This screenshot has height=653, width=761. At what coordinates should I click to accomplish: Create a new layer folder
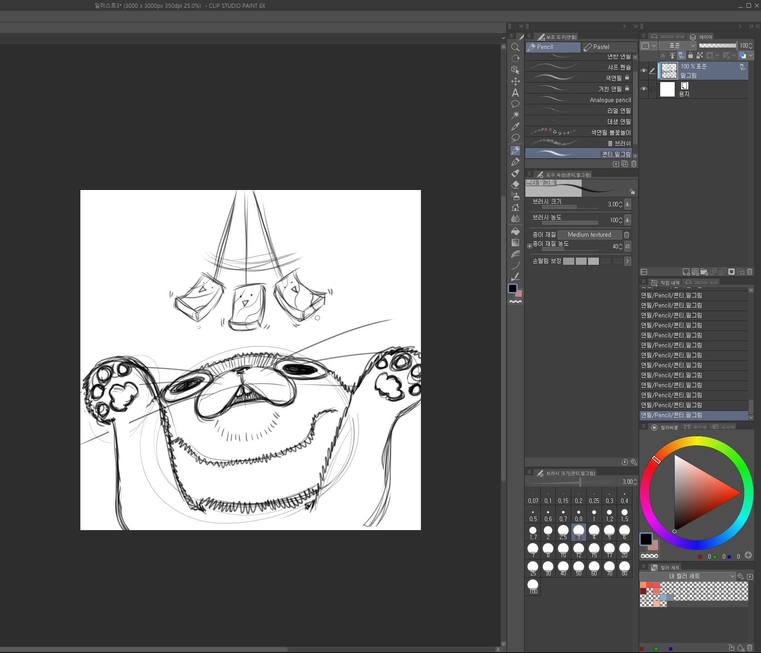(704, 272)
